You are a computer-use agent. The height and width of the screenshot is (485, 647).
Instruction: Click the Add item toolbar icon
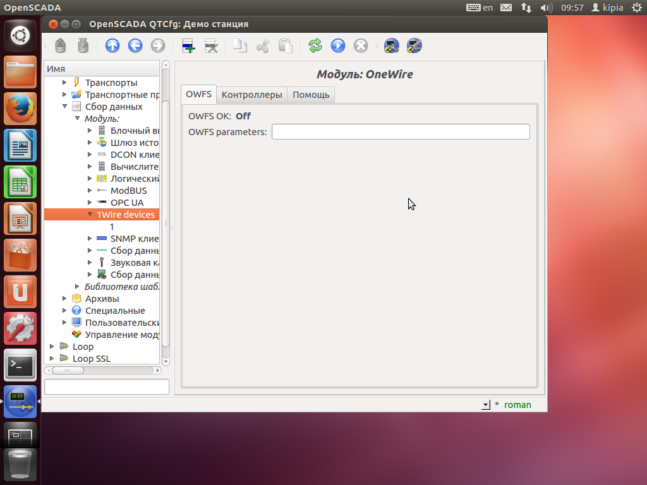pos(188,45)
